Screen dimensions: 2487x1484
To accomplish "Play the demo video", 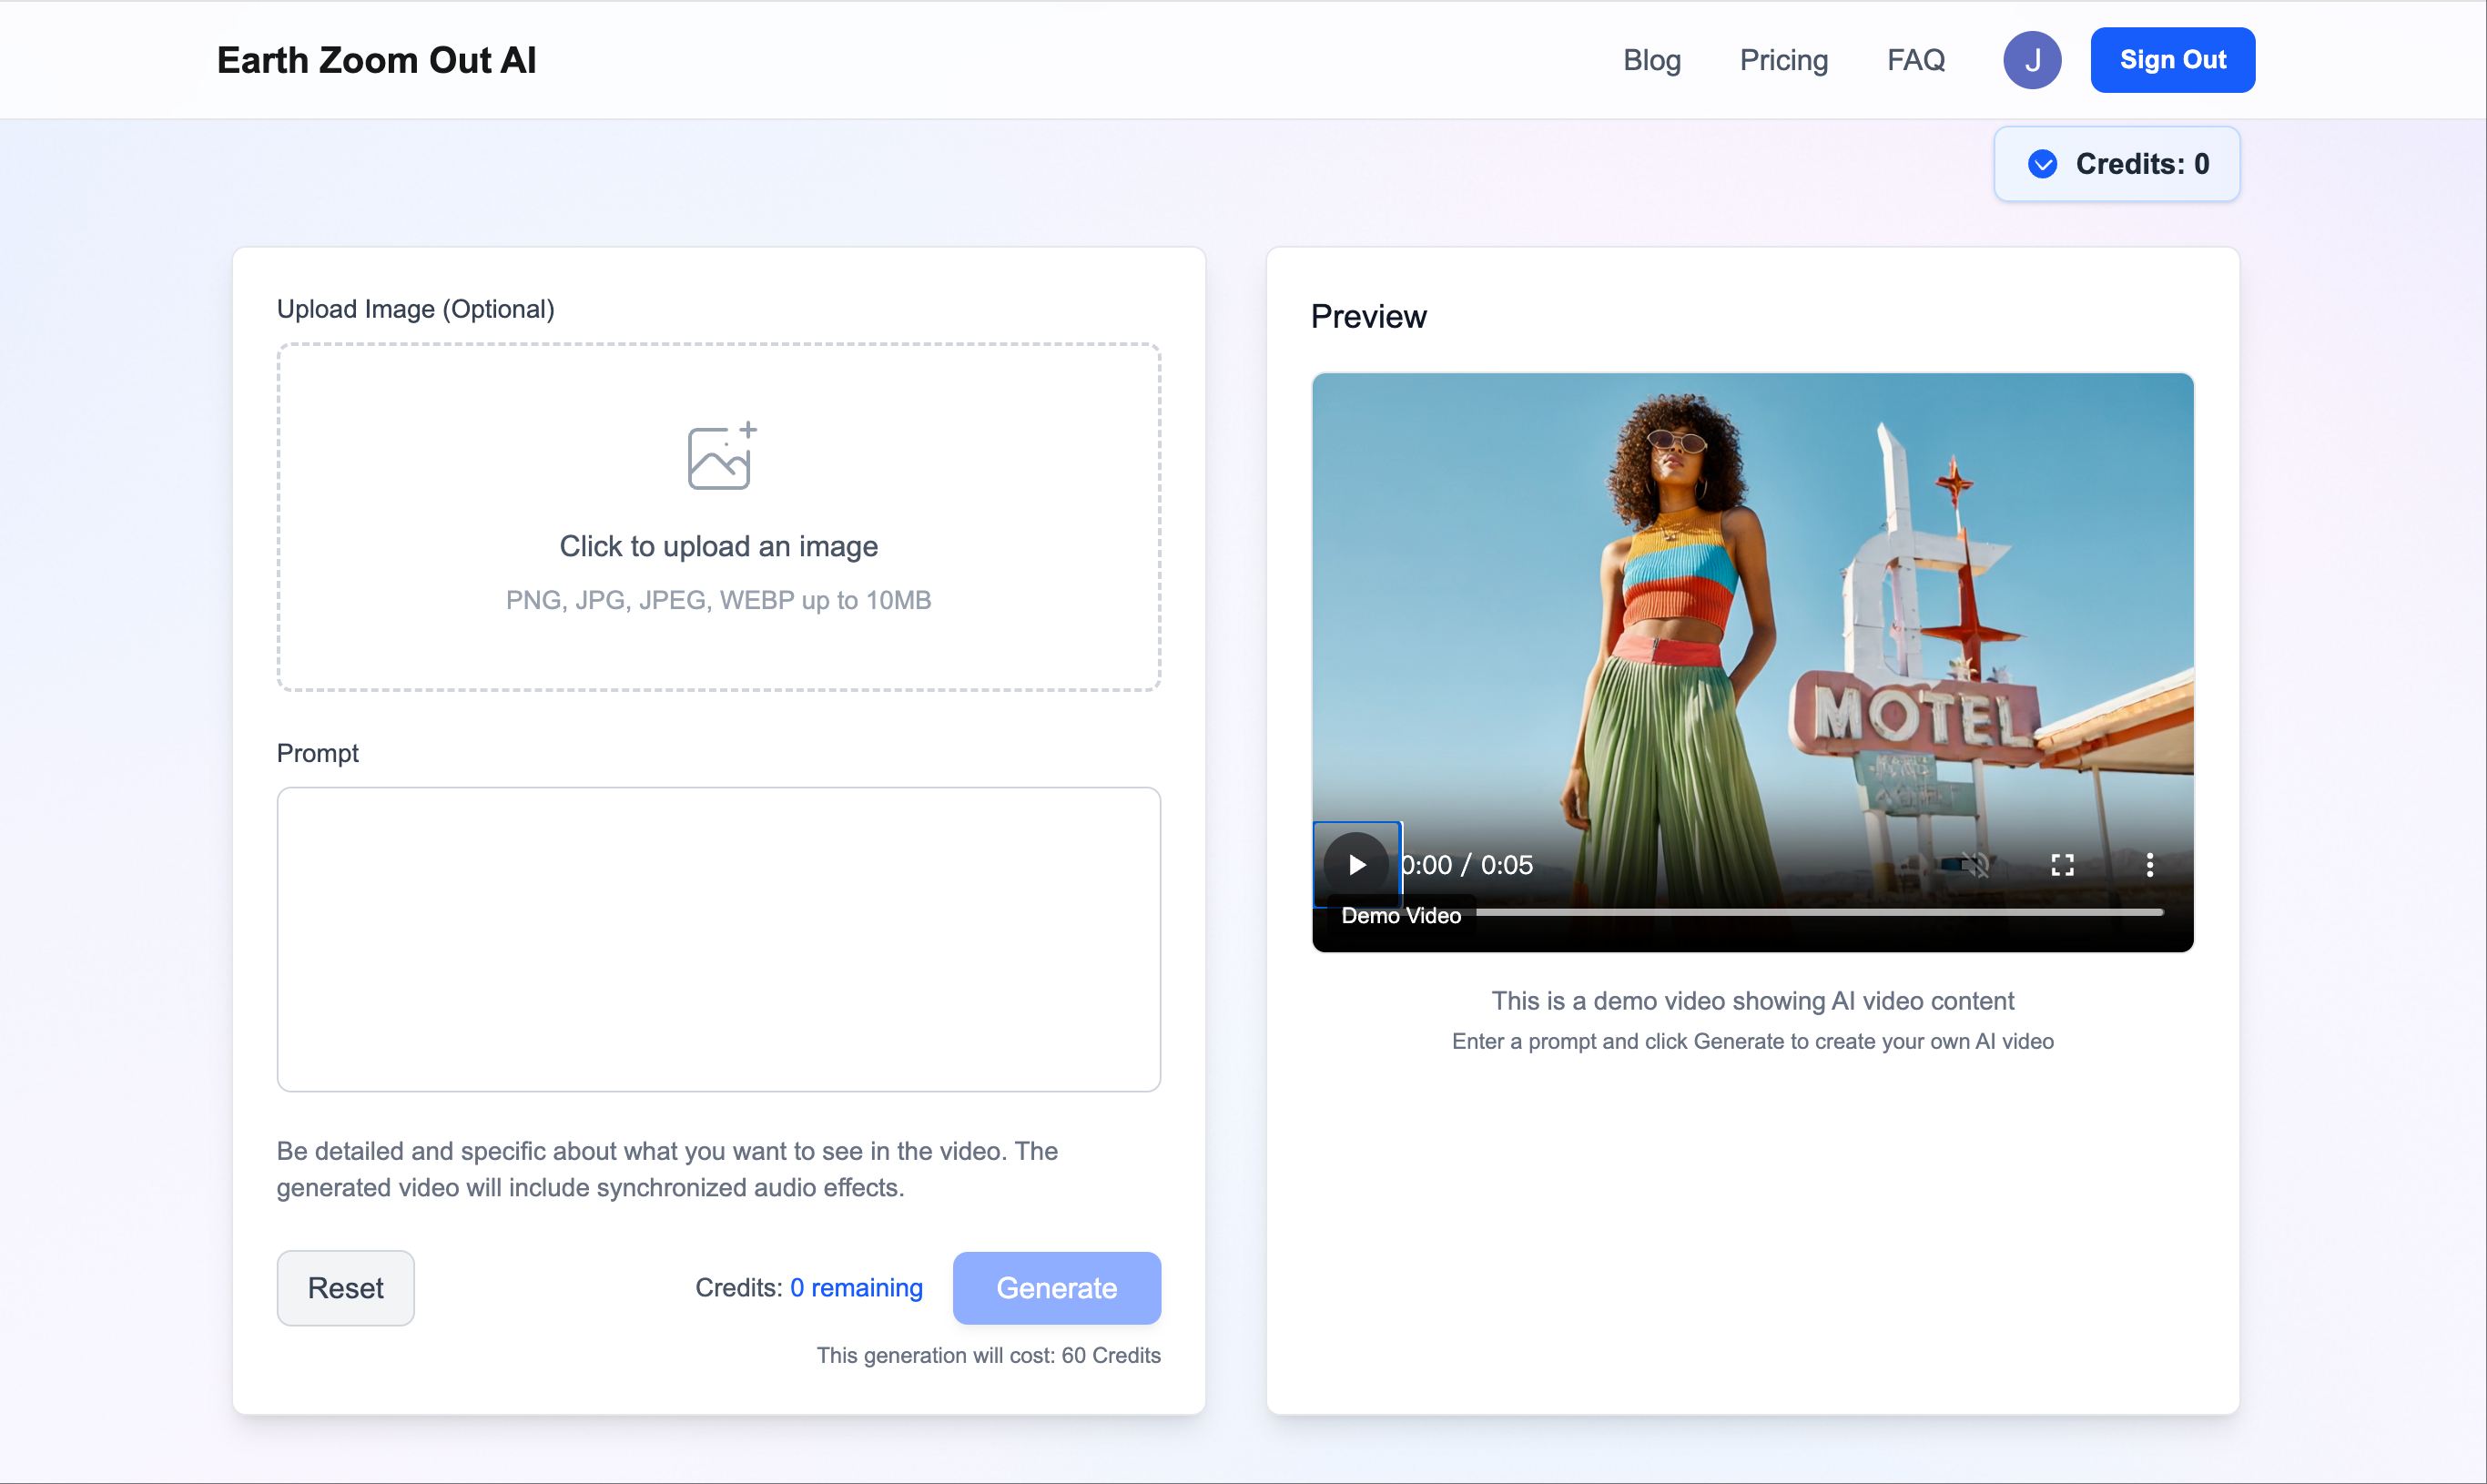I will click(1355, 865).
